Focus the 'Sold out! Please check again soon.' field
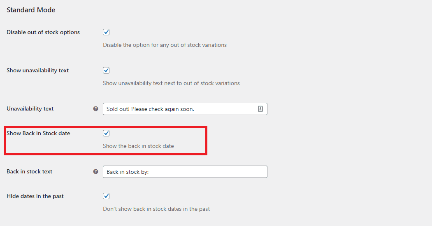This screenshot has height=226, width=432. pyautogui.click(x=179, y=109)
